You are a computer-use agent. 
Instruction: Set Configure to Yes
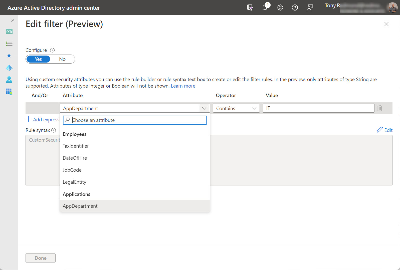(38, 59)
